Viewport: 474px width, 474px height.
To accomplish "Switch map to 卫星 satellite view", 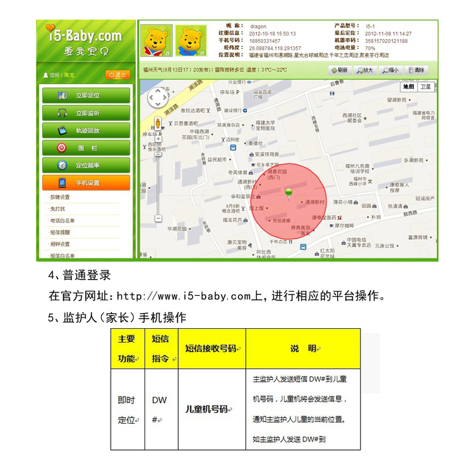I will 425,87.
